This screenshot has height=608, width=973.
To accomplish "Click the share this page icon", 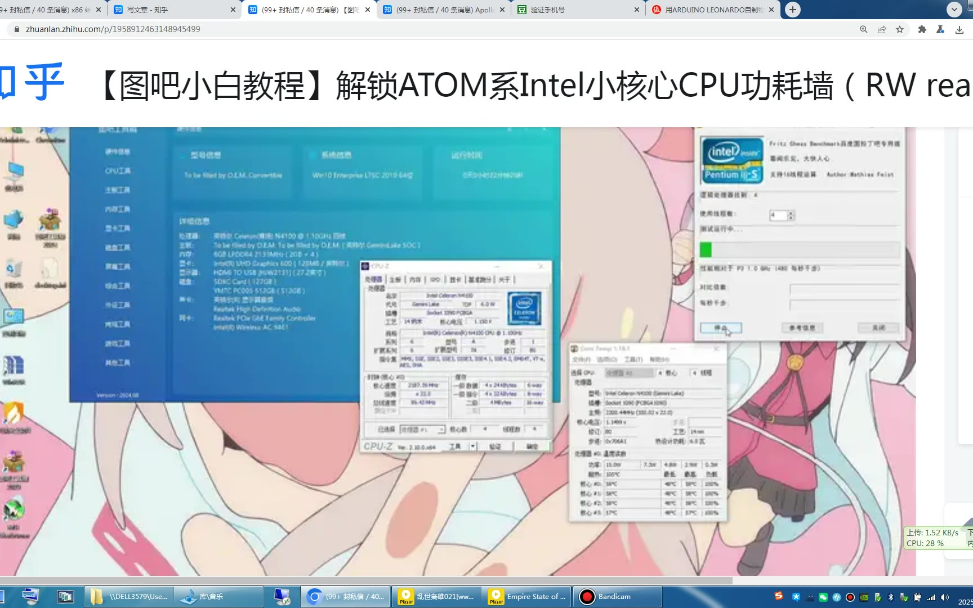I will pos(882,29).
